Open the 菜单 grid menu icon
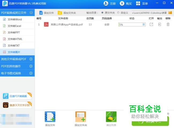Image resolution: width=174 pixels, height=128 pixels. tap(138, 3)
